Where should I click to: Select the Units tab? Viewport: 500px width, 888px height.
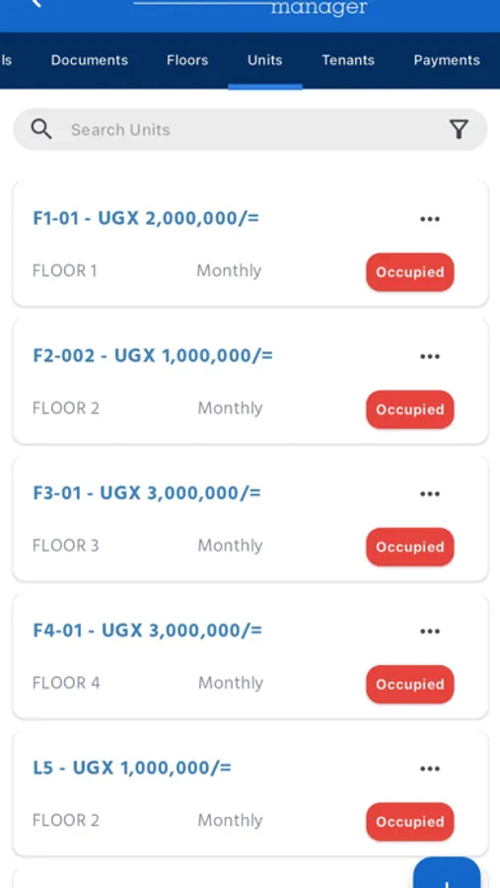(265, 60)
